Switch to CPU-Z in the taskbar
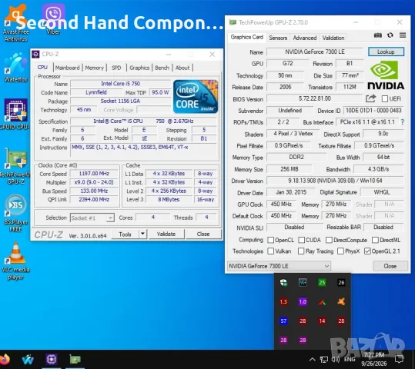415x369 pixels. (x=52, y=360)
